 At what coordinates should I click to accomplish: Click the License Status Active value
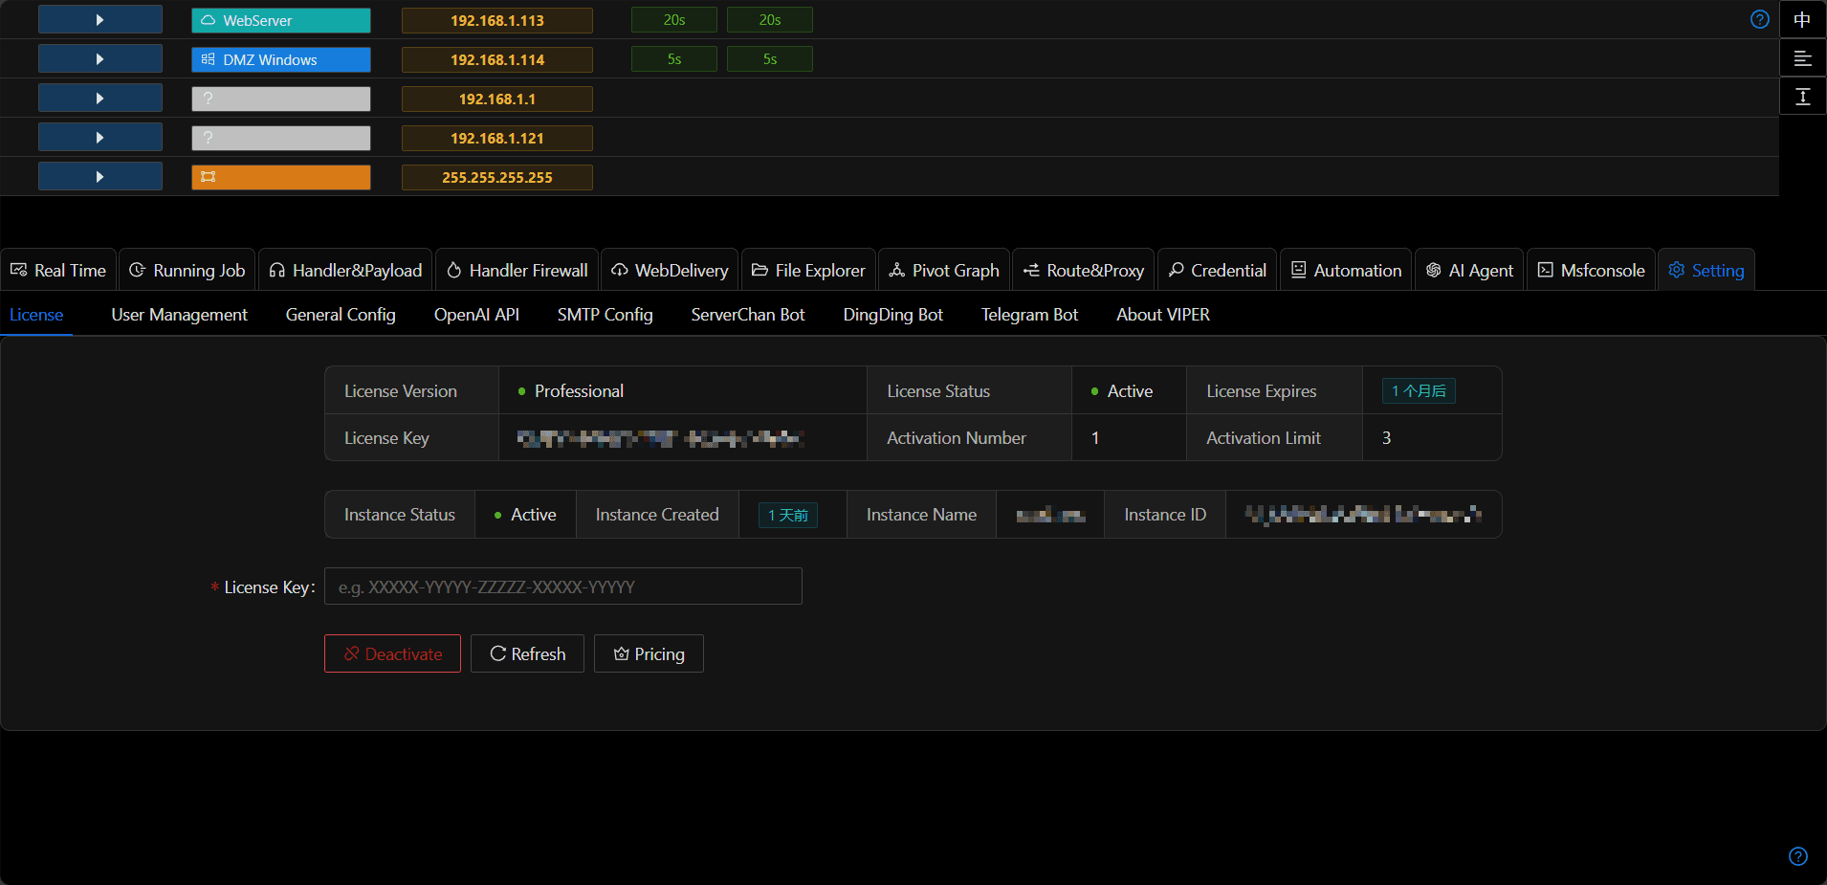1130,390
